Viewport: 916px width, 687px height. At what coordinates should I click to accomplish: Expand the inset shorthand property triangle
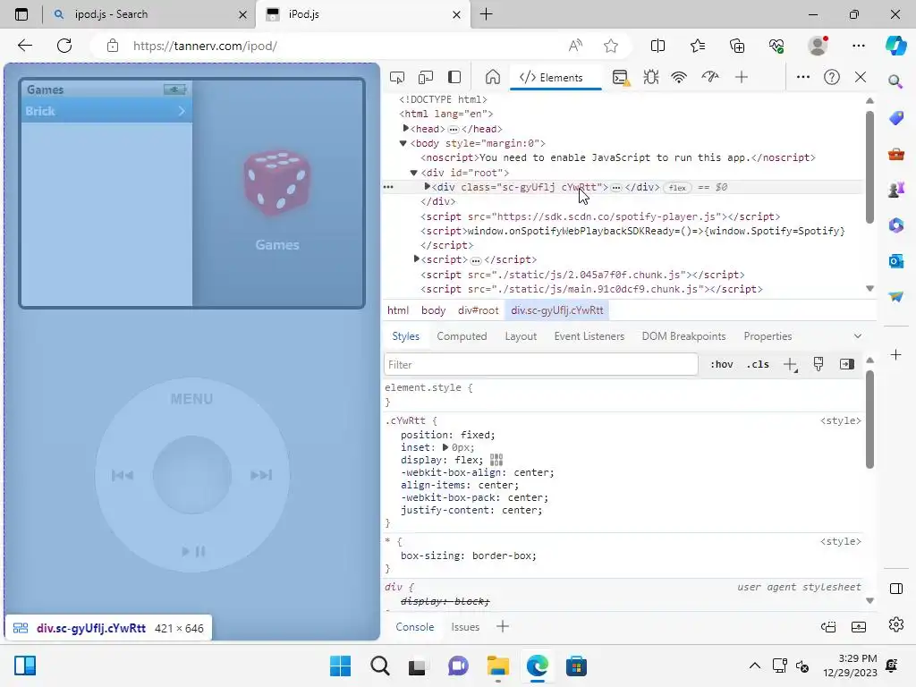coord(445,447)
